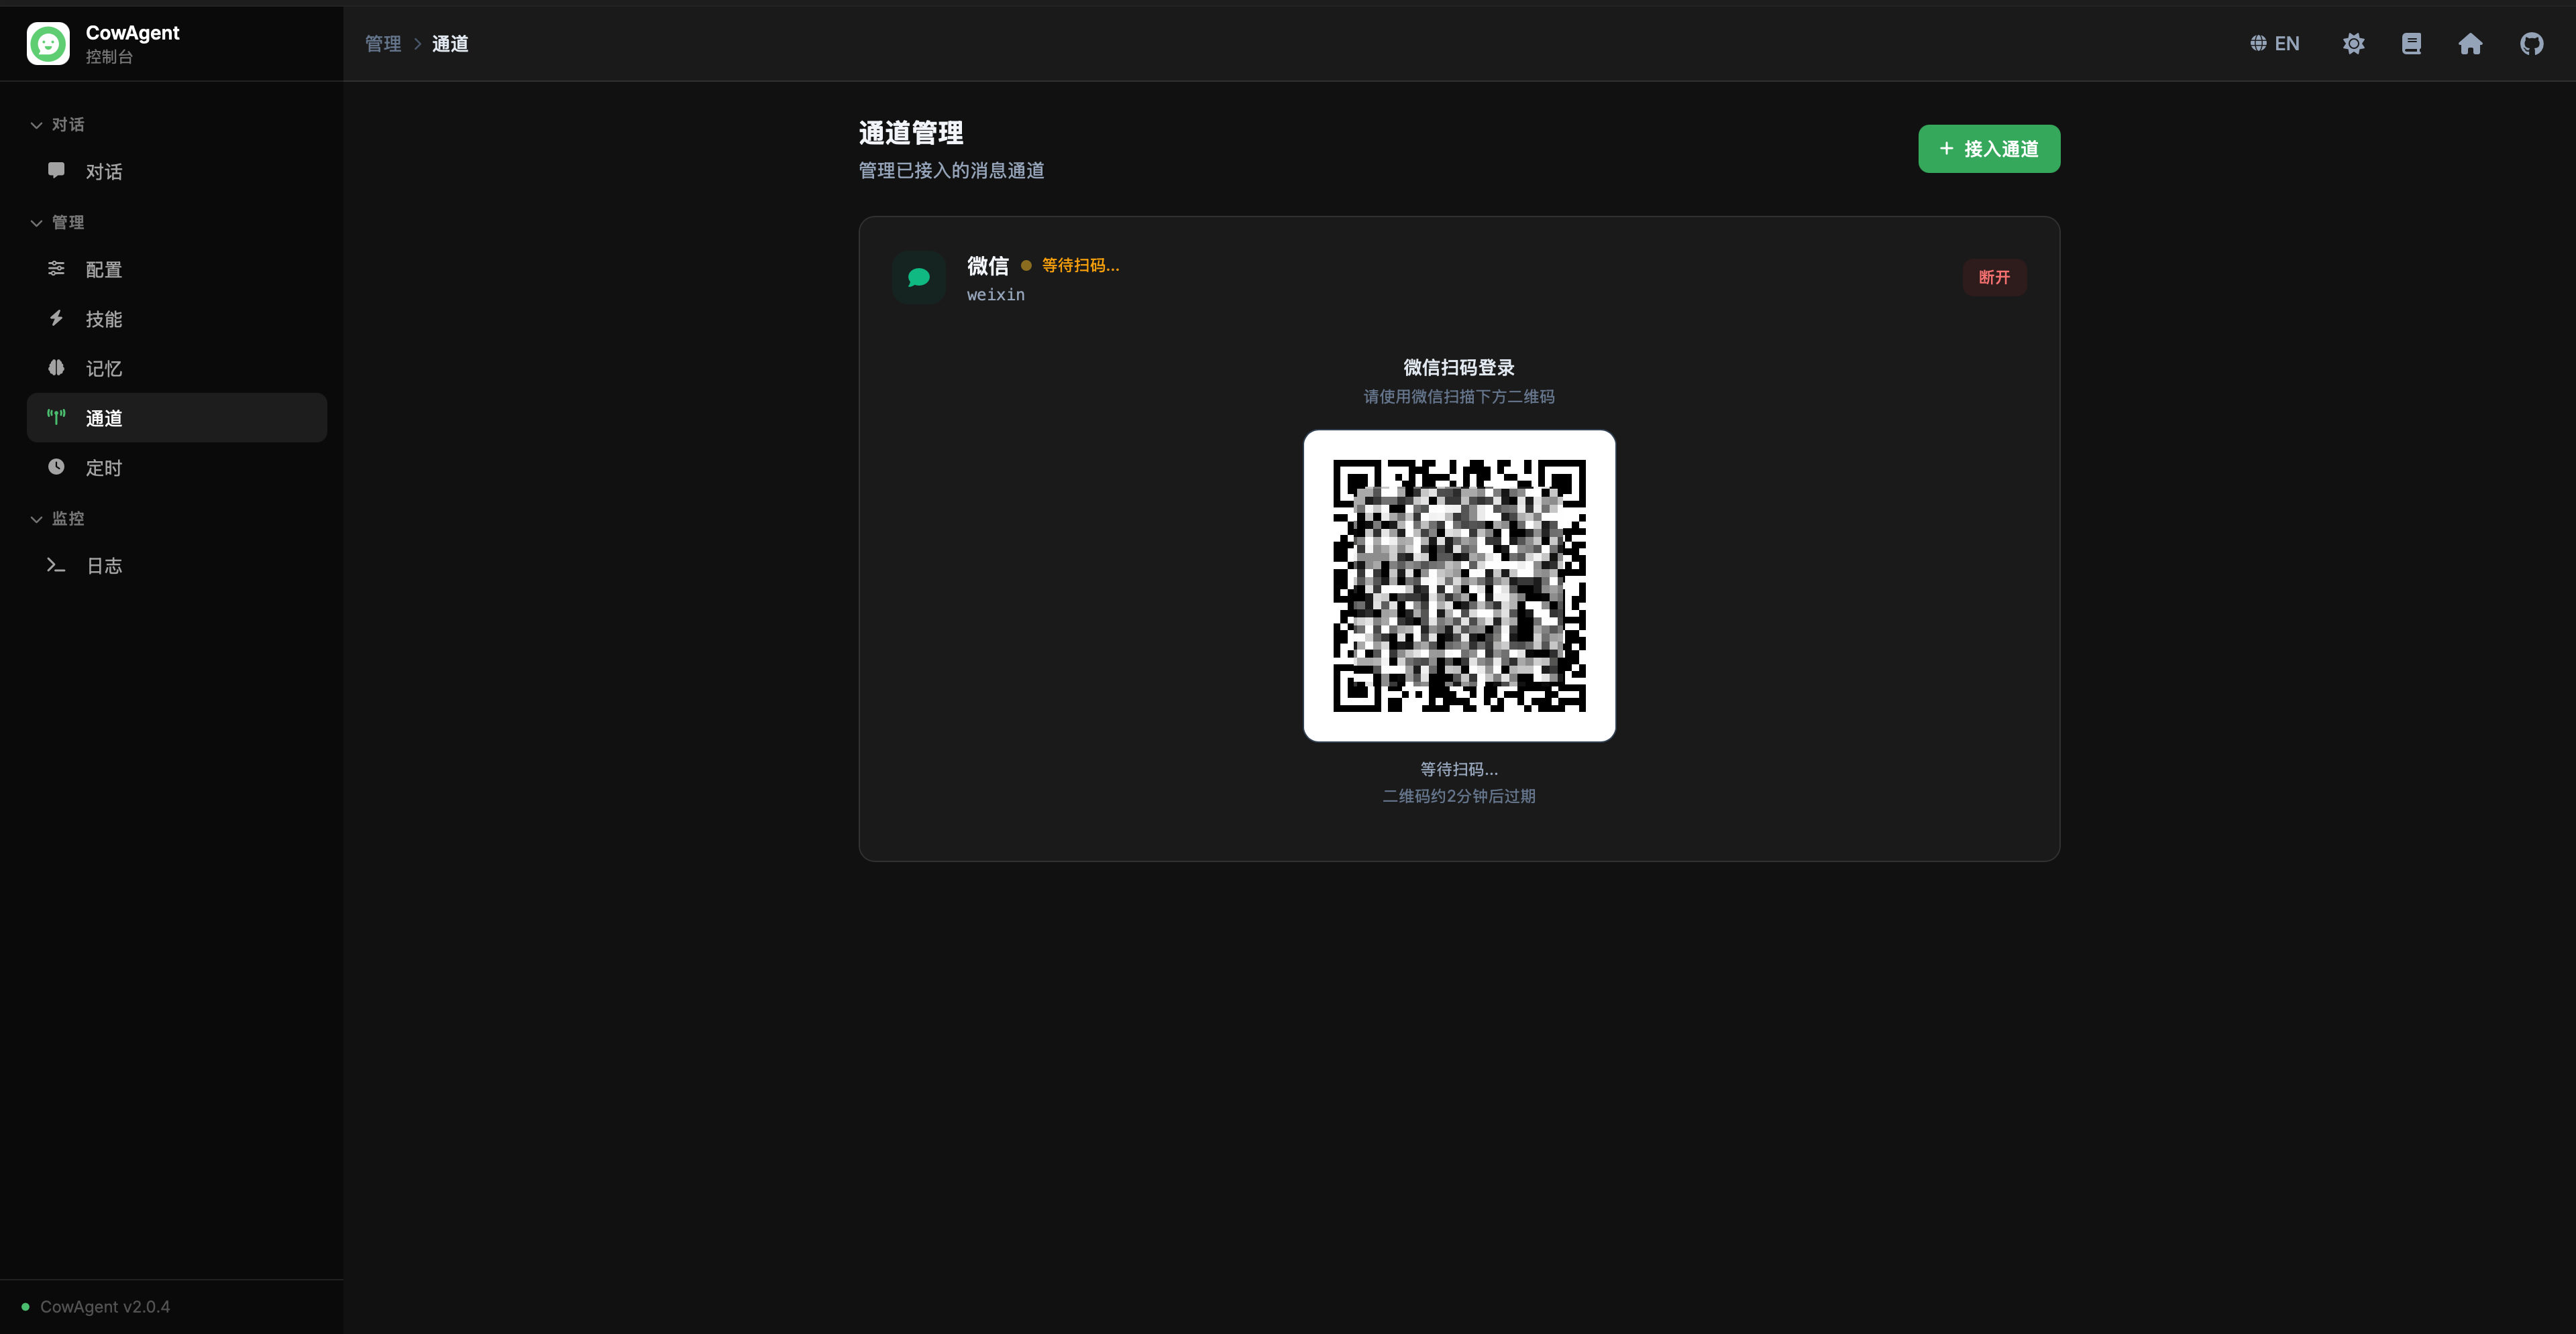Click the 接入通道 add channel button

tap(1988, 149)
